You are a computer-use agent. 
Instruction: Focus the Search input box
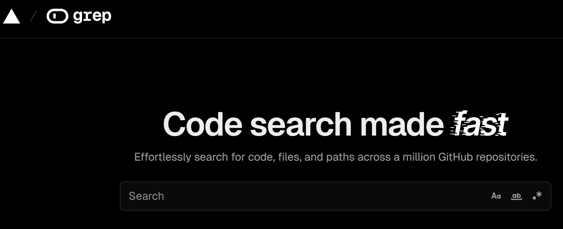click(x=335, y=196)
